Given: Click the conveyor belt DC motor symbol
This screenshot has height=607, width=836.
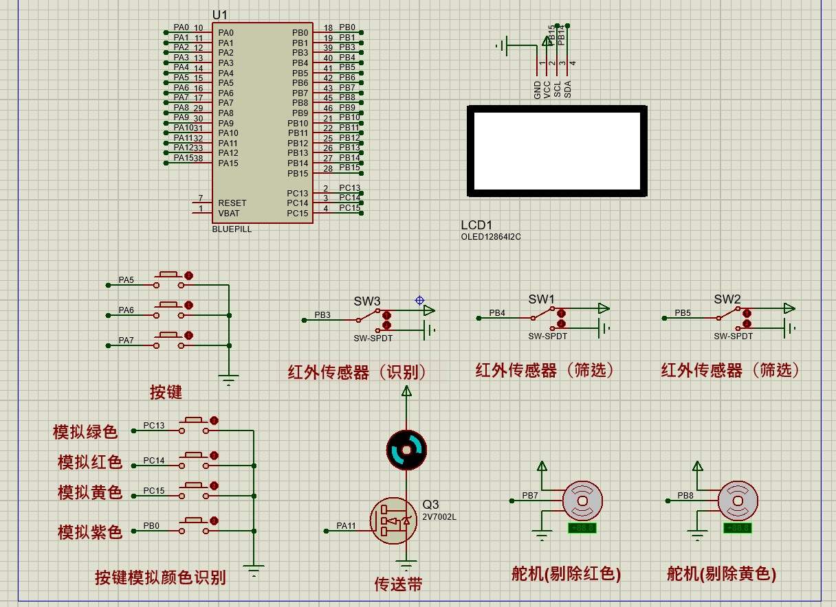Looking at the screenshot, I should (x=406, y=450).
